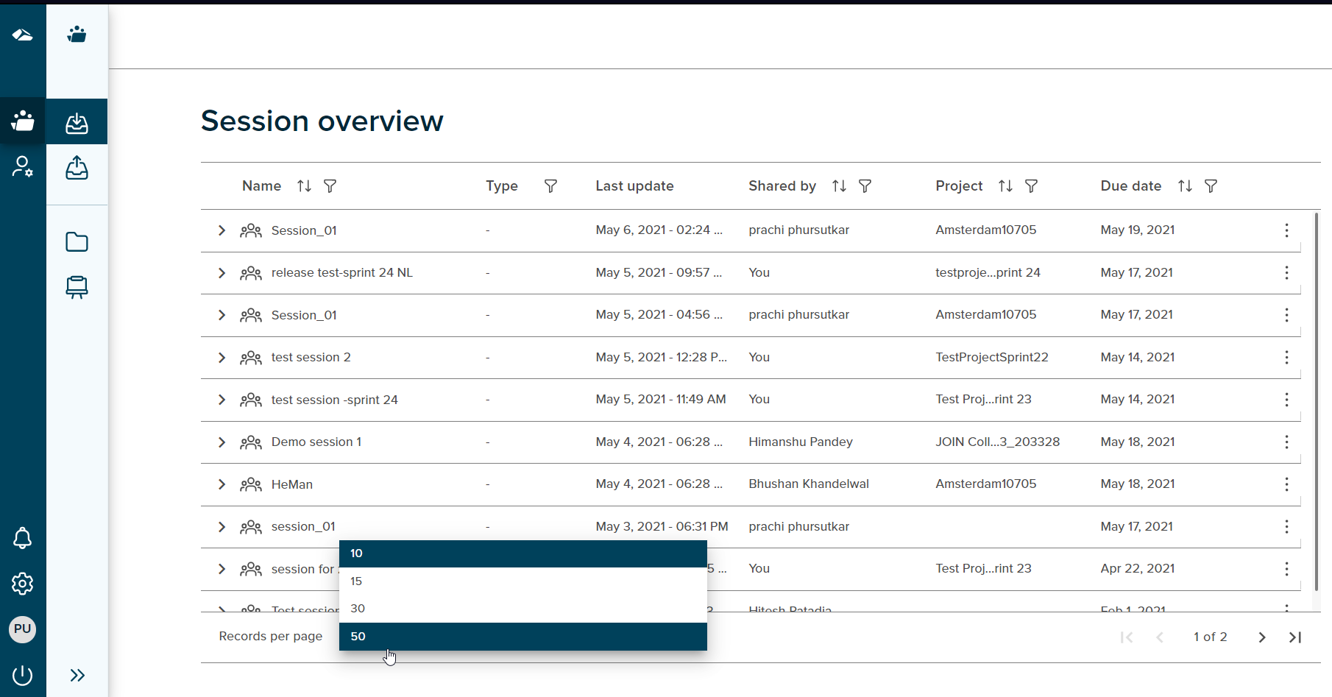Select the shared sessions upload icon
Image resolution: width=1332 pixels, height=697 pixels.
pos(77,168)
